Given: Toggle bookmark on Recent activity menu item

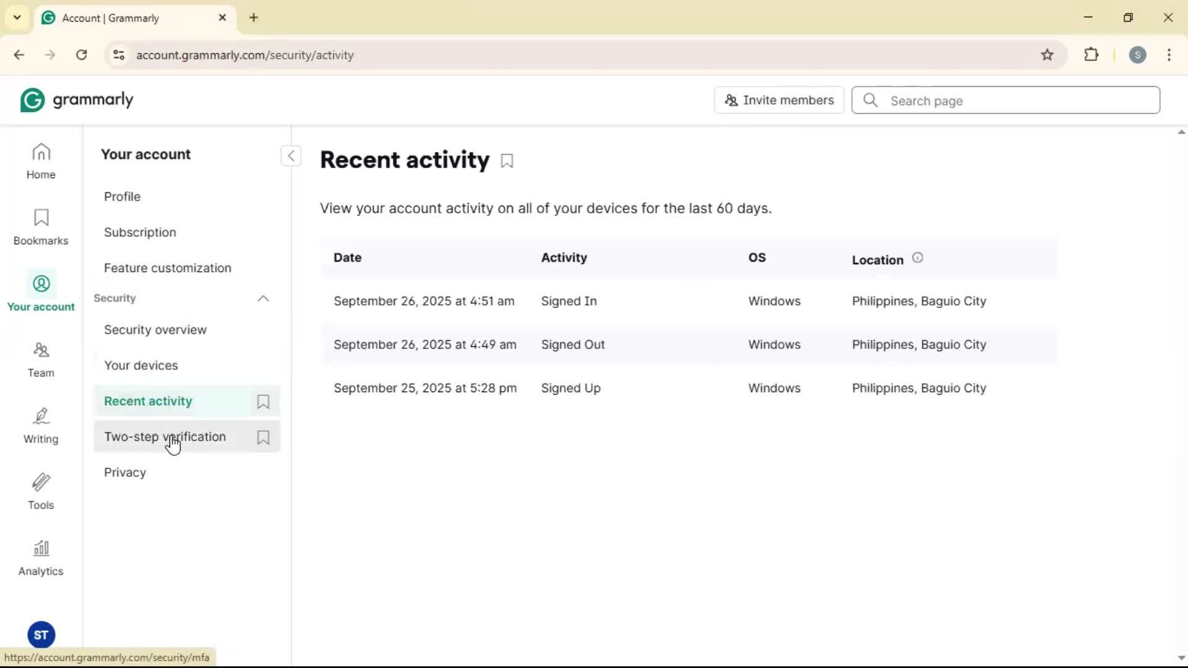Looking at the screenshot, I should coord(263,401).
